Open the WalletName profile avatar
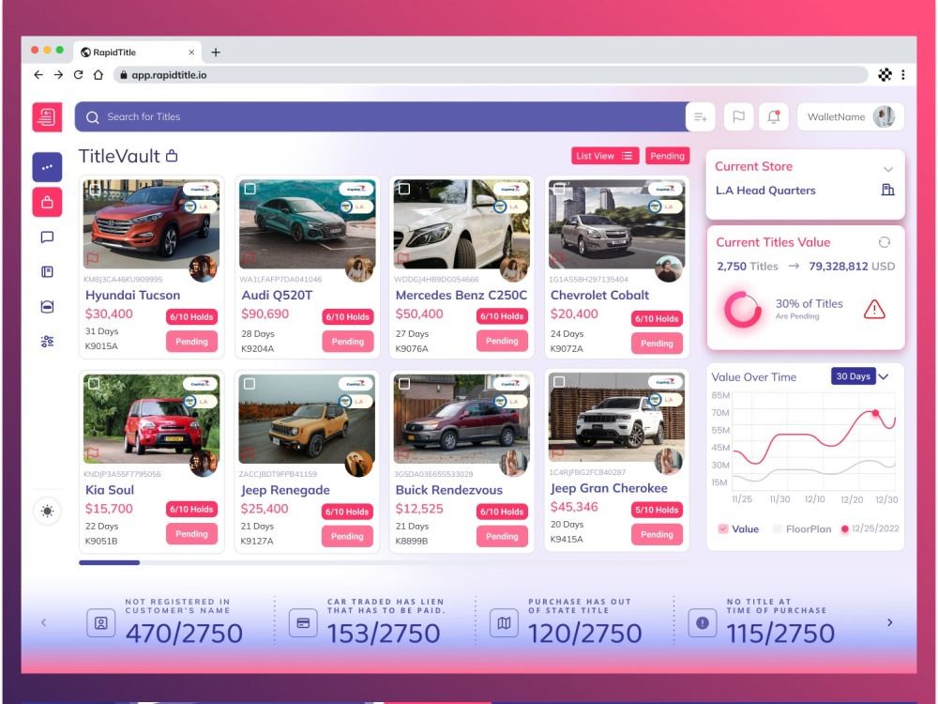Screen dimensions: 938x704 coord(884,116)
